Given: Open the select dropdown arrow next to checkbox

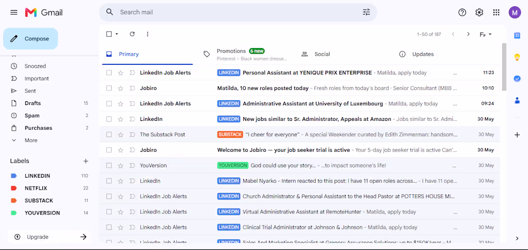Looking at the screenshot, I should (x=117, y=34).
